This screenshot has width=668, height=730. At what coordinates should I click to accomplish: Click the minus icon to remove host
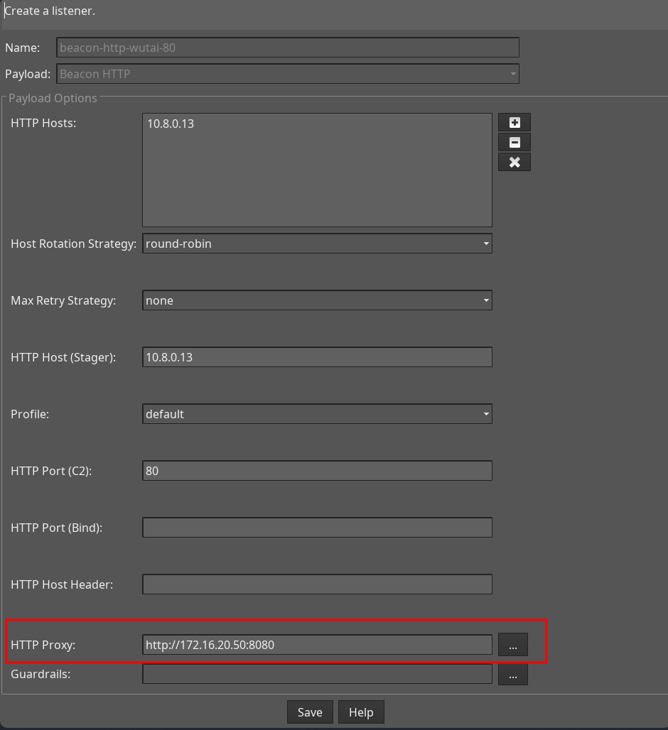point(514,143)
